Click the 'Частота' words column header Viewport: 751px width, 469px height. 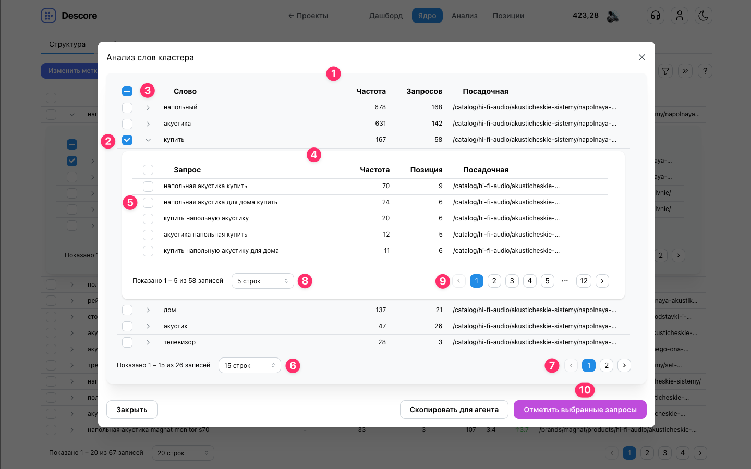[x=371, y=91]
